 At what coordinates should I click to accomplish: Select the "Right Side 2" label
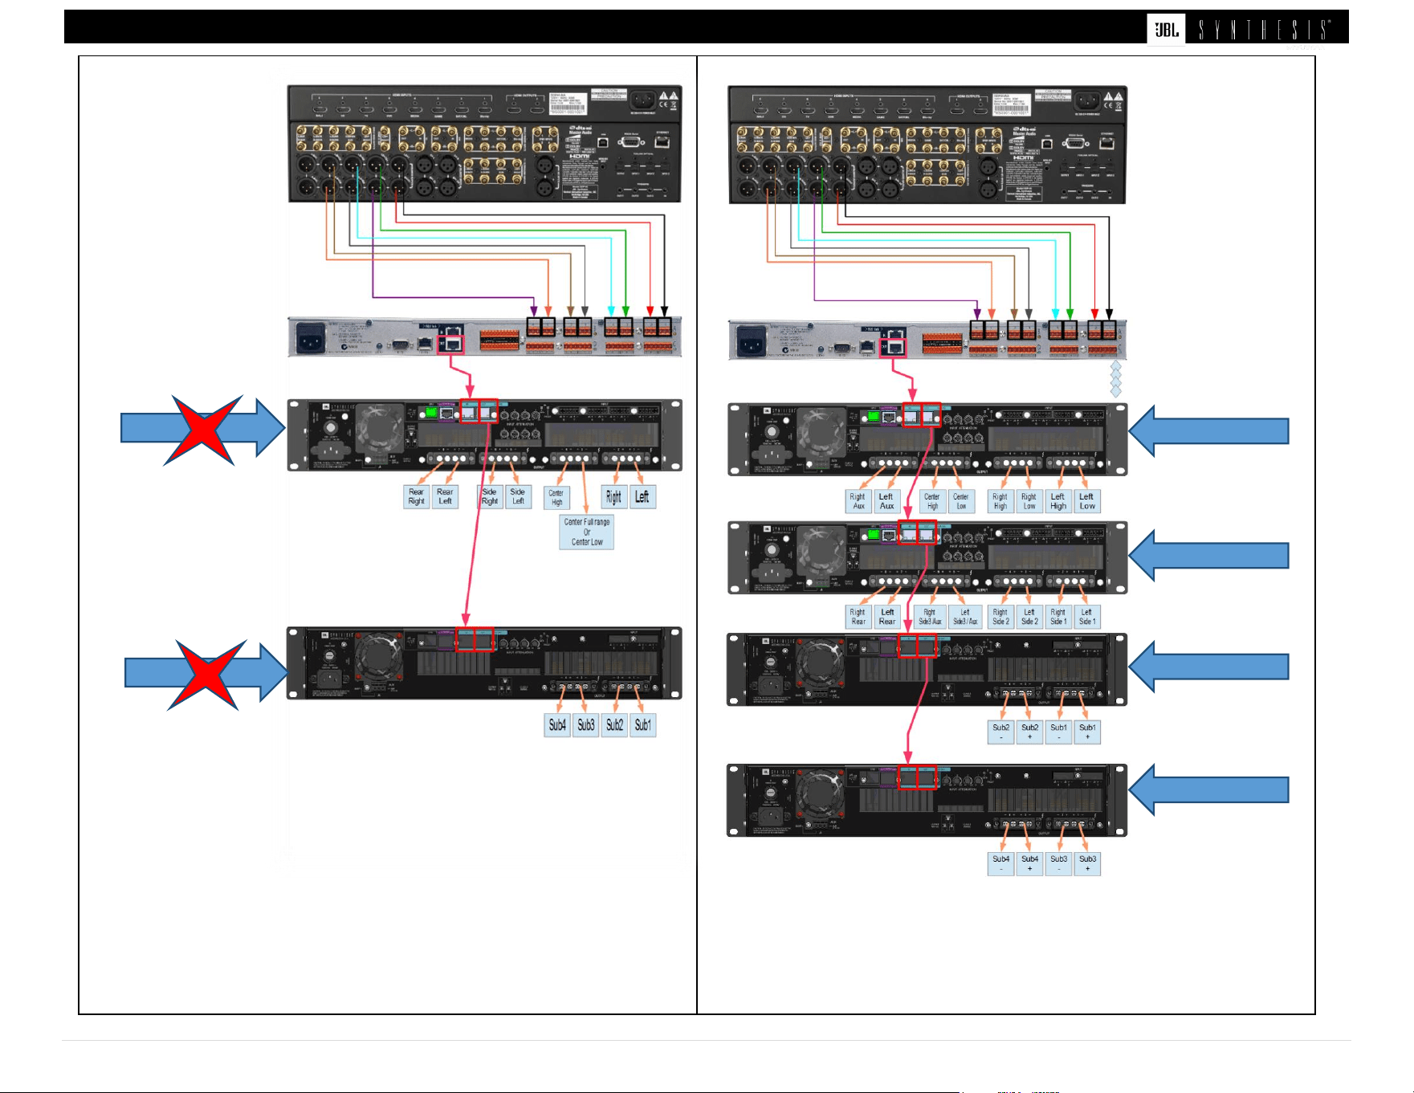pyautogui.click(x=1000, y=617)
